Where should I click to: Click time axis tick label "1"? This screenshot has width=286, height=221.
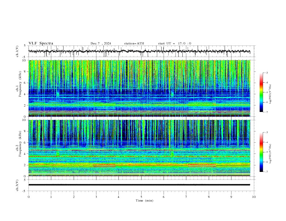click(x=51, y=197)
